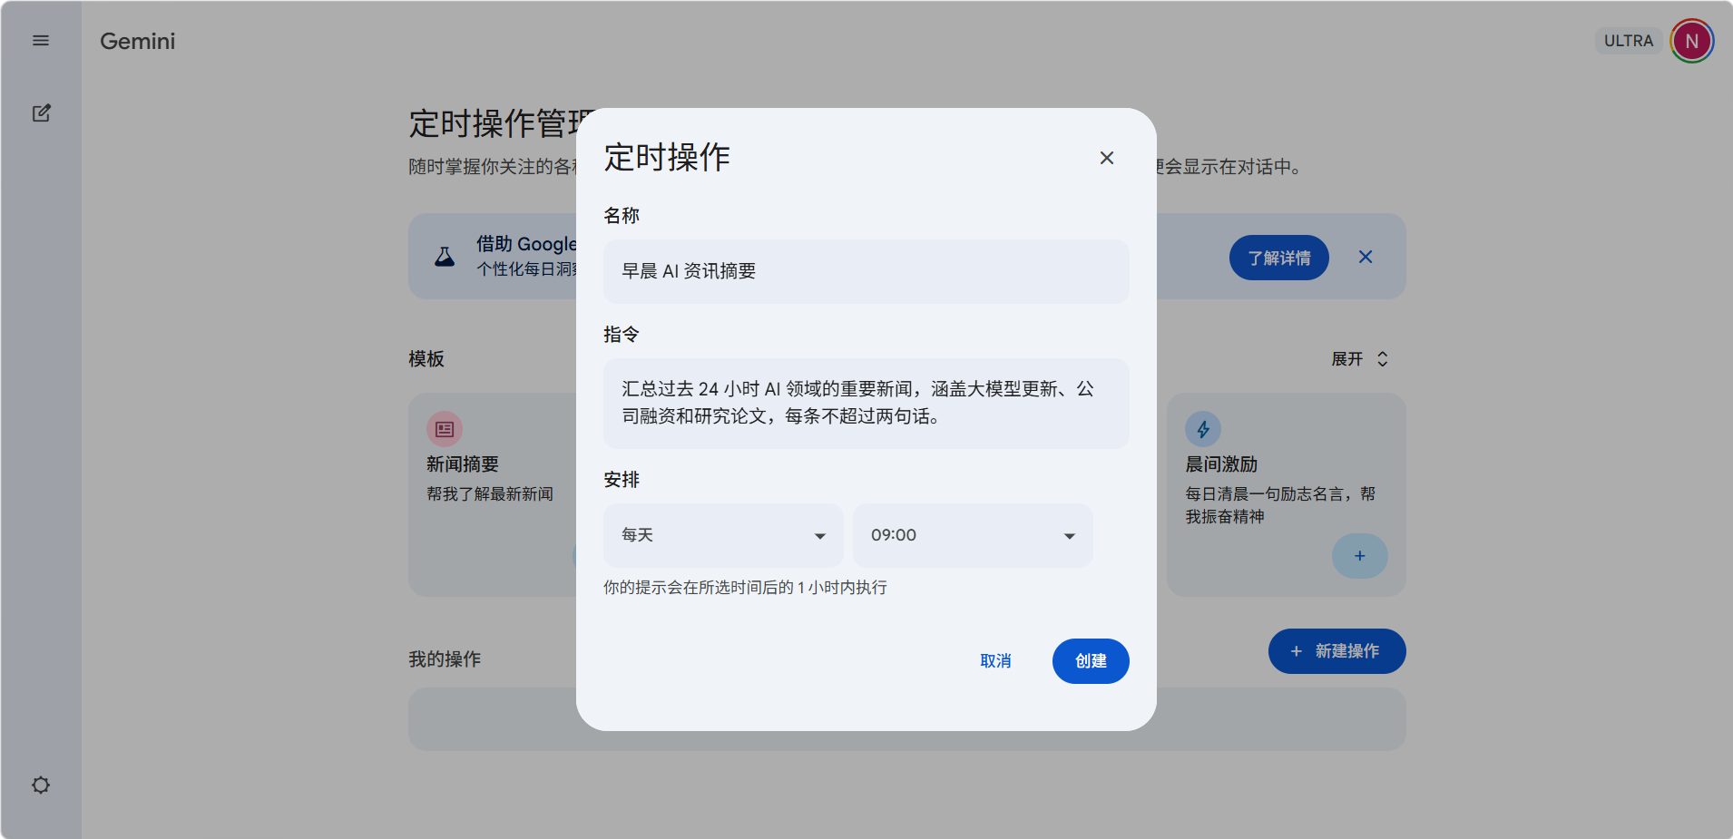Image resolution: width=1733 pixels, height=839 pixels.
Task: Open the 09:00 time dropdown
Action: tap(973, 535)
